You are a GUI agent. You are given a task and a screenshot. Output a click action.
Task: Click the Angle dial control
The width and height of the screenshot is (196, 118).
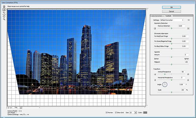(x=165, y=84)
